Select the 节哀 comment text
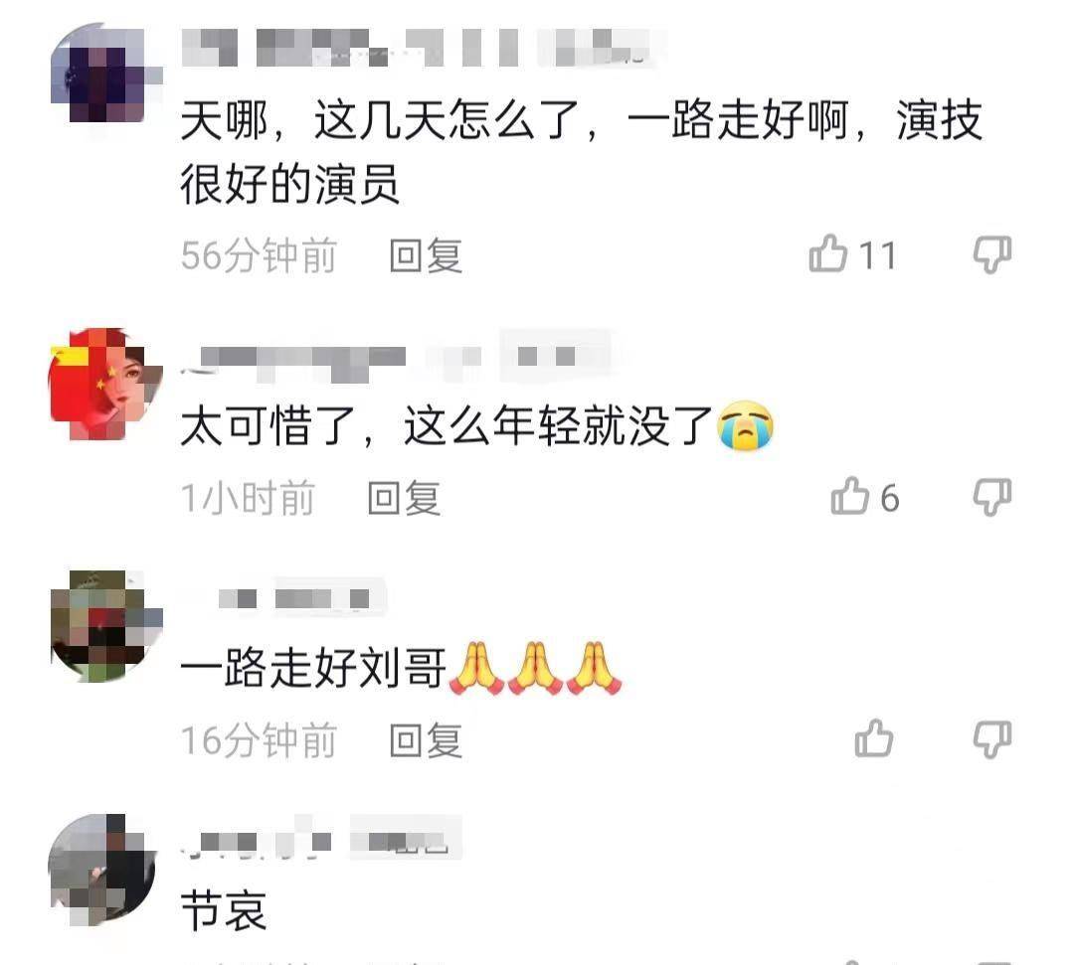 [x=224, y=910]
